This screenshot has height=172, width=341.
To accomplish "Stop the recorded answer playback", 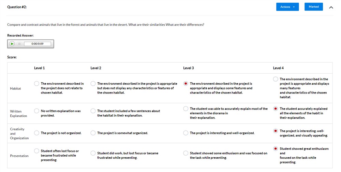I will click(x=19, y=44).
